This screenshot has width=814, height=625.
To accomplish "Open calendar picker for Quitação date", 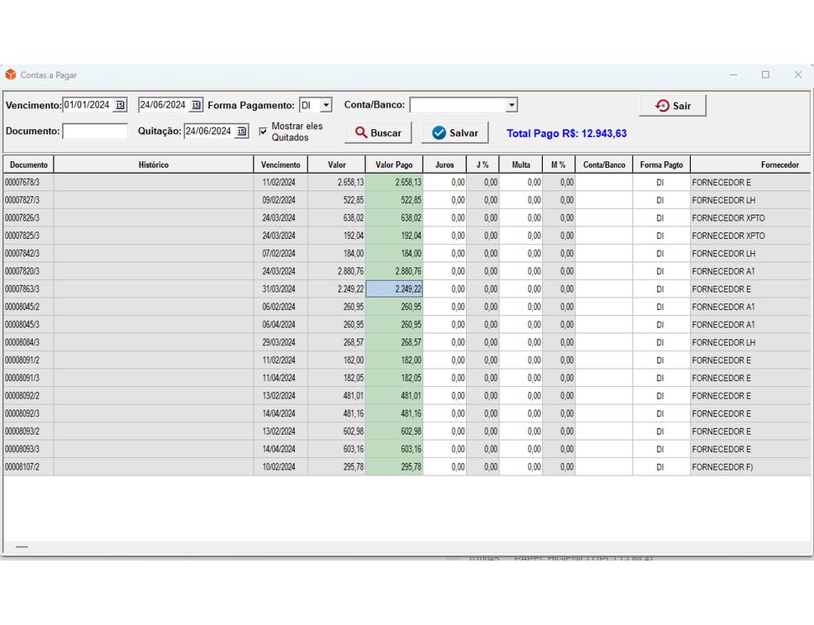I will (x=240, y=131).
